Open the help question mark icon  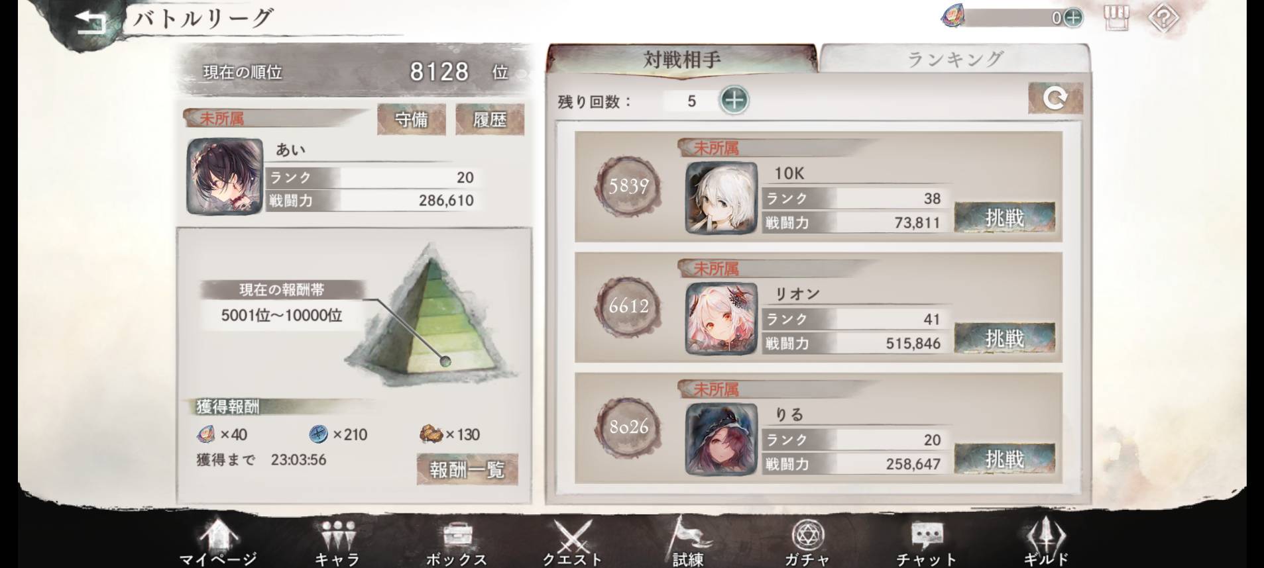1163,18
